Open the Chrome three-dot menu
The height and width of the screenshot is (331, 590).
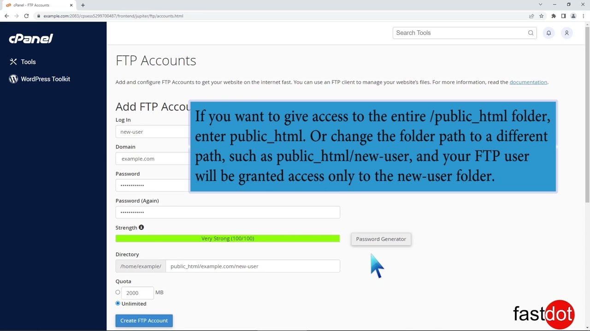pos(583,16)
